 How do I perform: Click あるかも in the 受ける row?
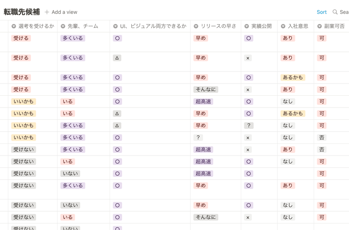[293, 78]
